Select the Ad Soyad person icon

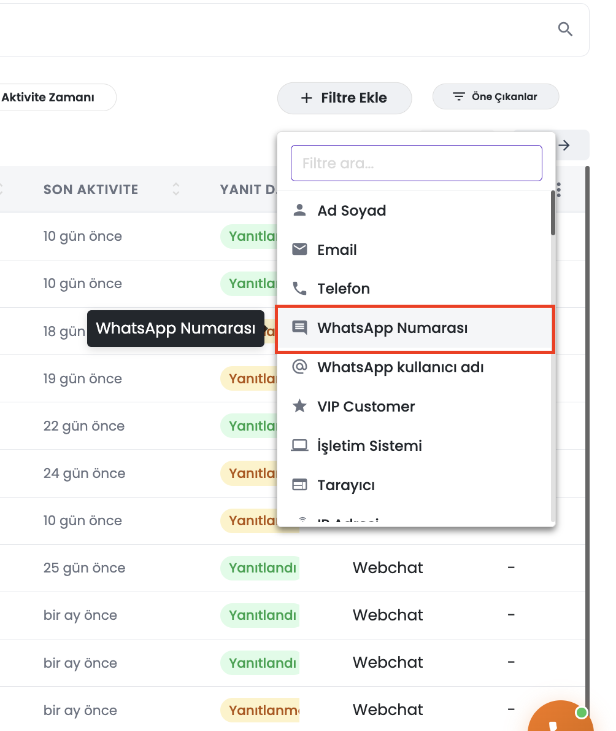(299, 210)
